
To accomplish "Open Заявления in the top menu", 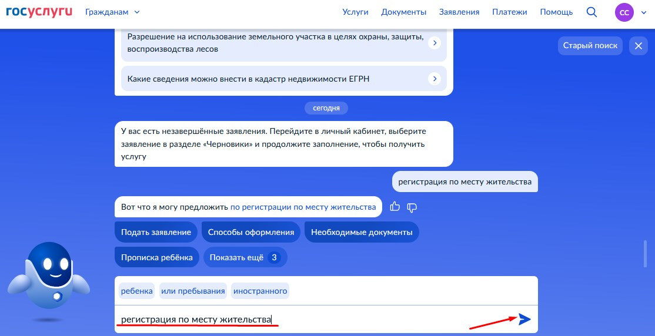I will pos(459,12).
